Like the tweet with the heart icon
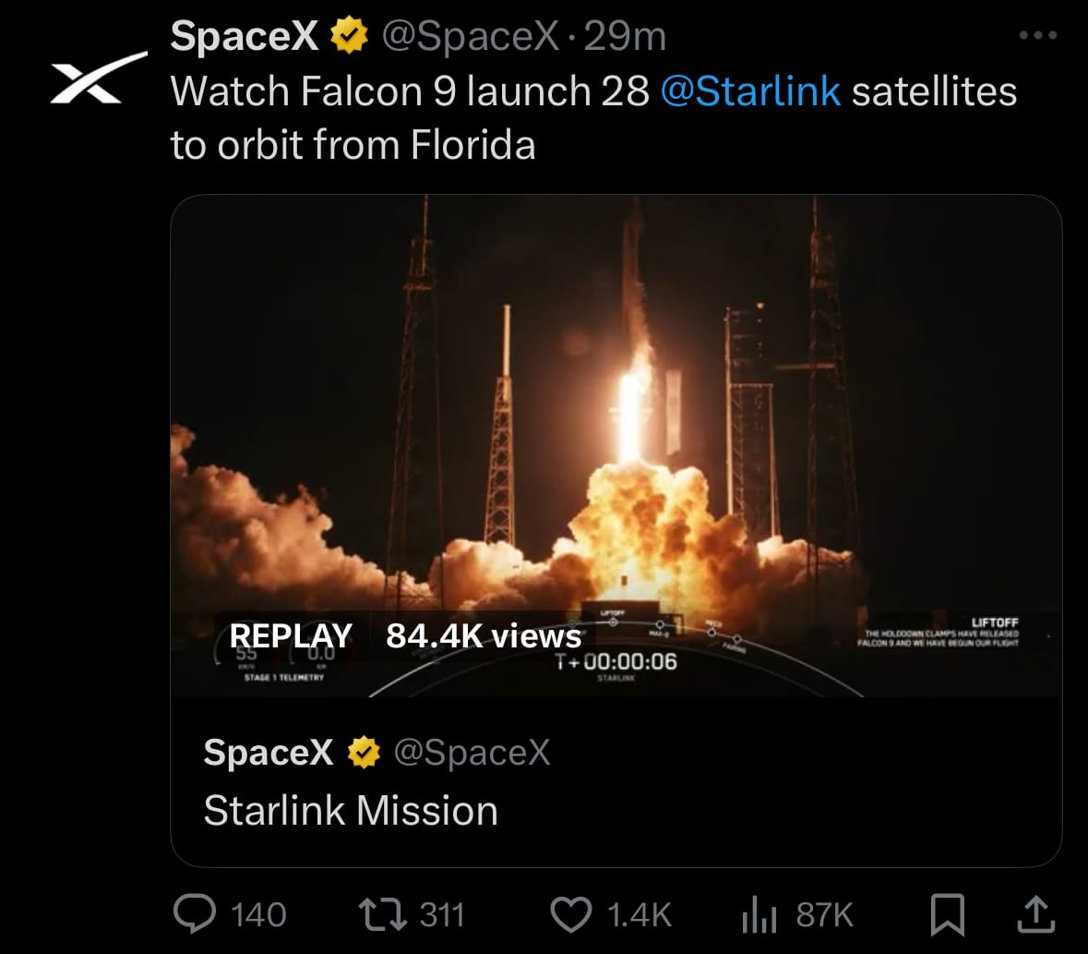Image resolution: width=1088 pixels, height=954 pixels. pos(571,914)
